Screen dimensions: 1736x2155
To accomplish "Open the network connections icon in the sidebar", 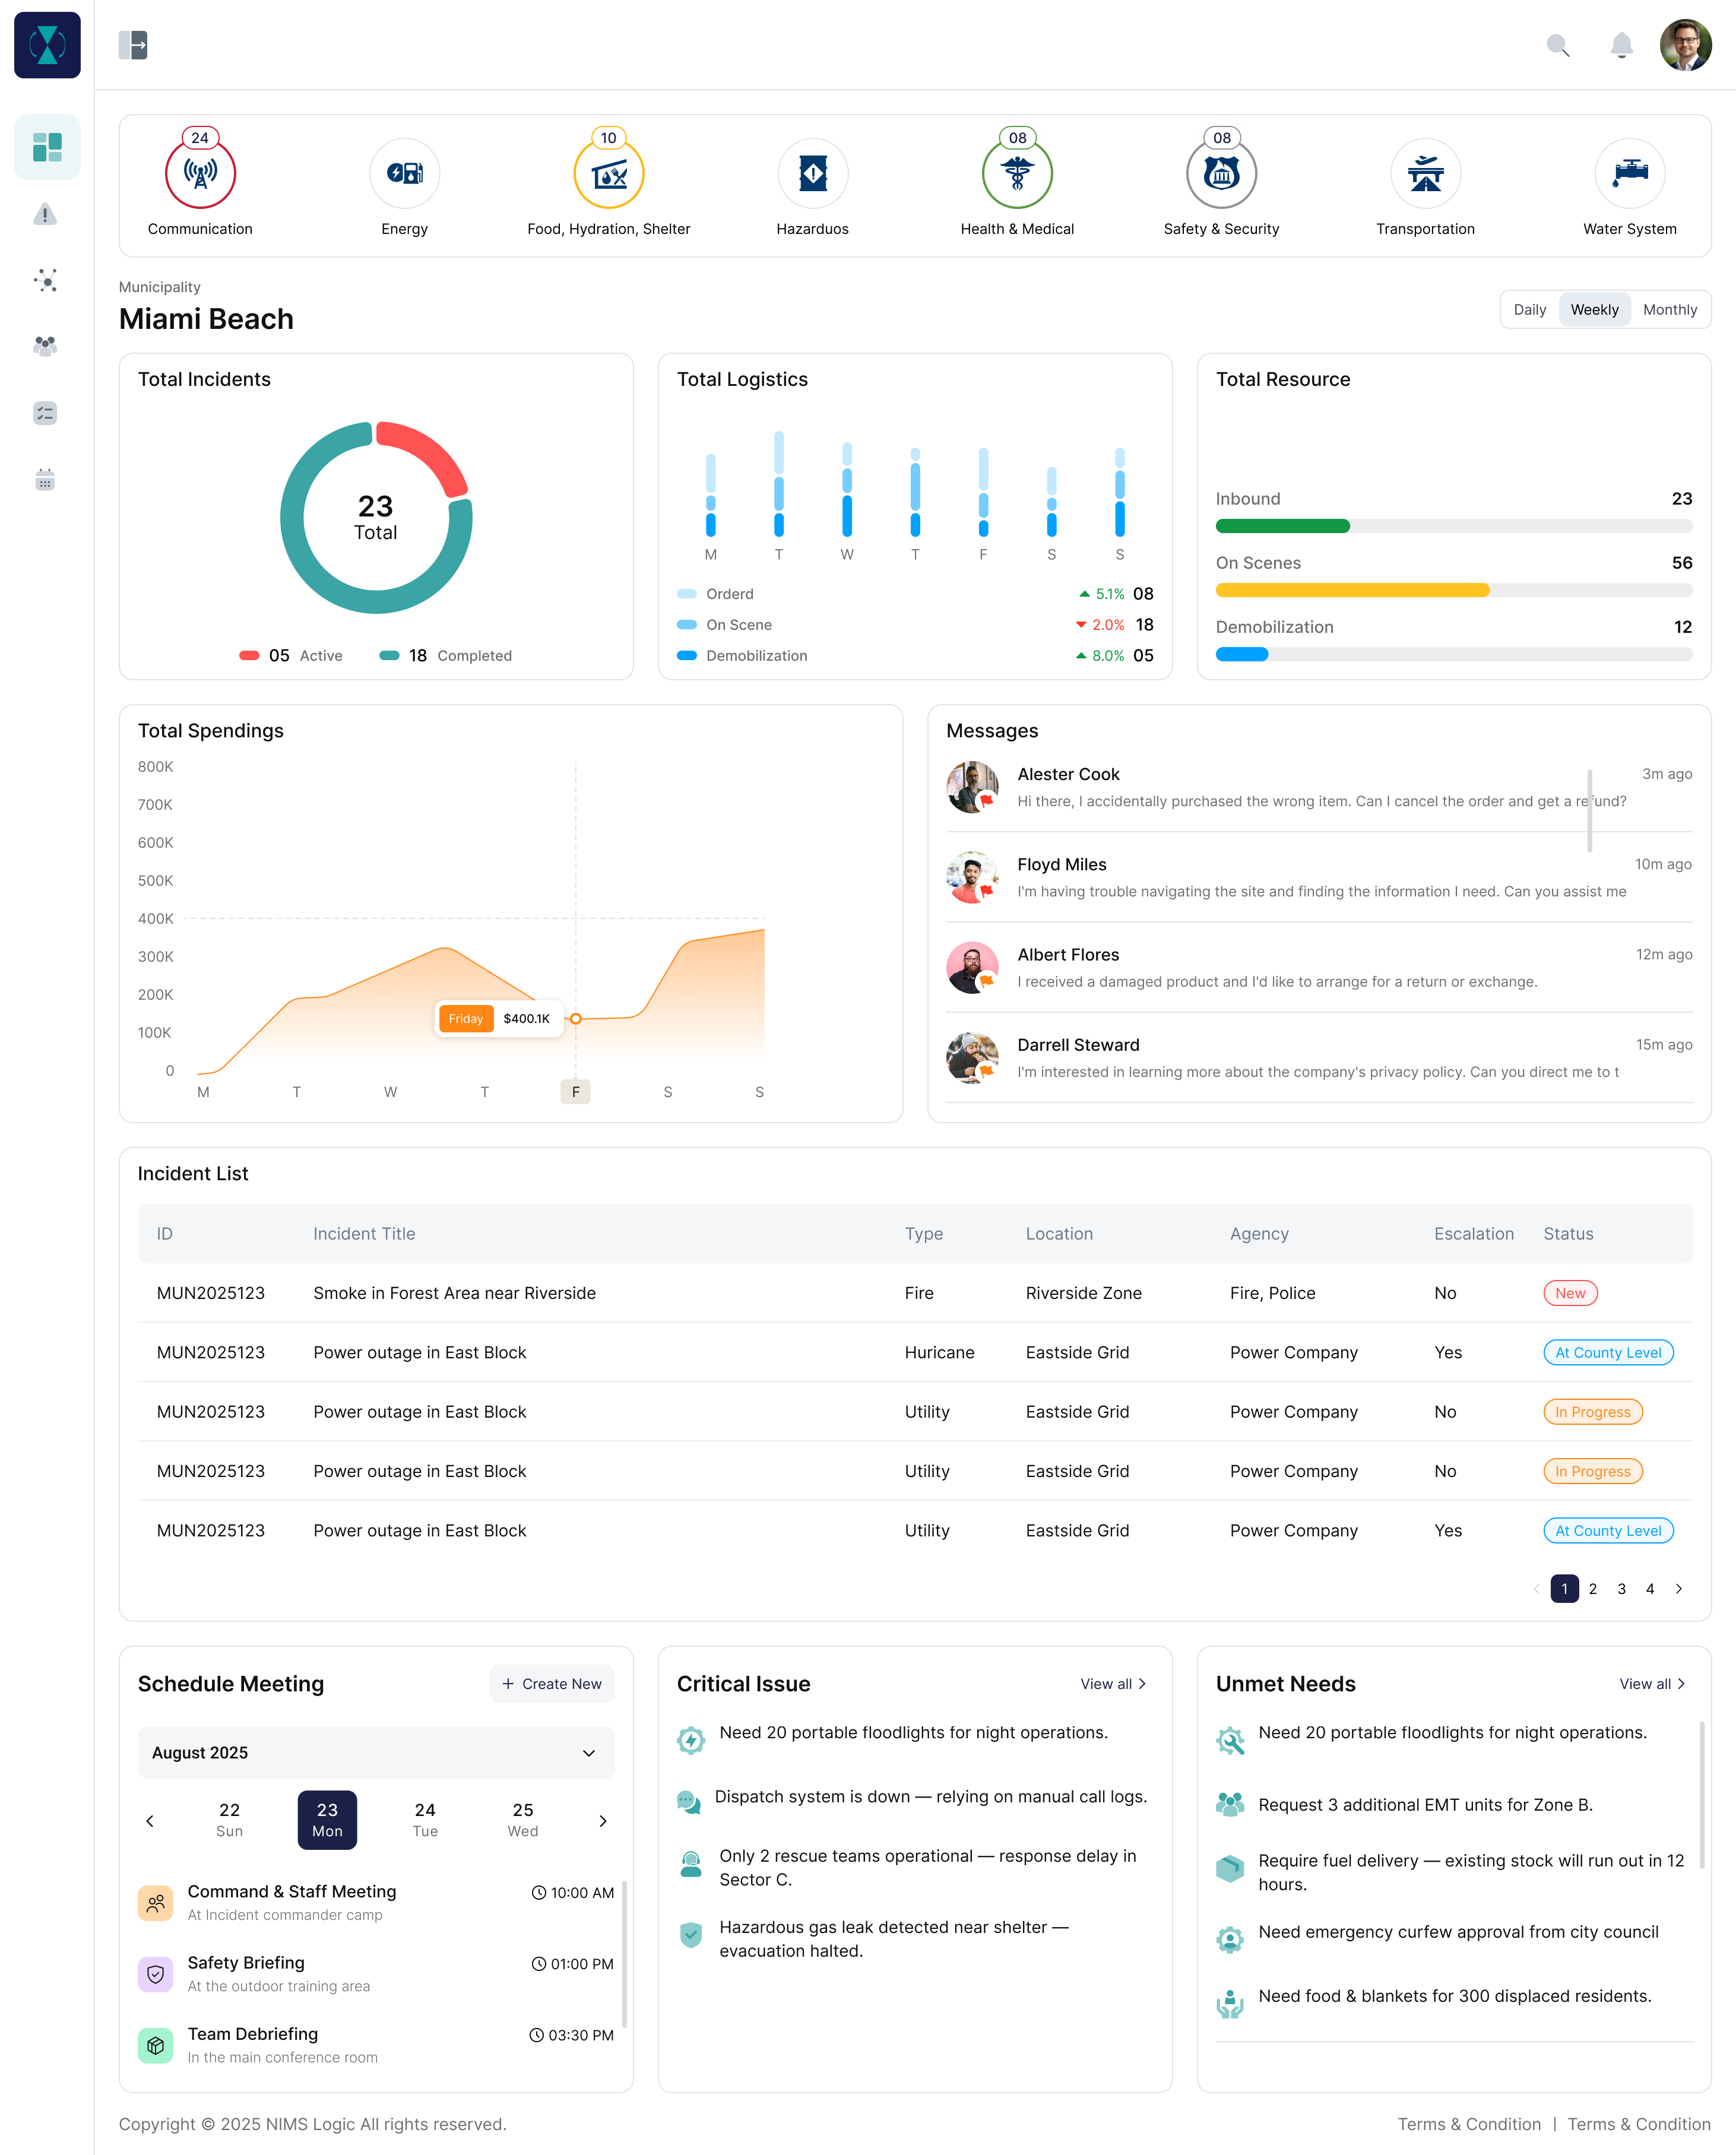I will coord(46,281).
